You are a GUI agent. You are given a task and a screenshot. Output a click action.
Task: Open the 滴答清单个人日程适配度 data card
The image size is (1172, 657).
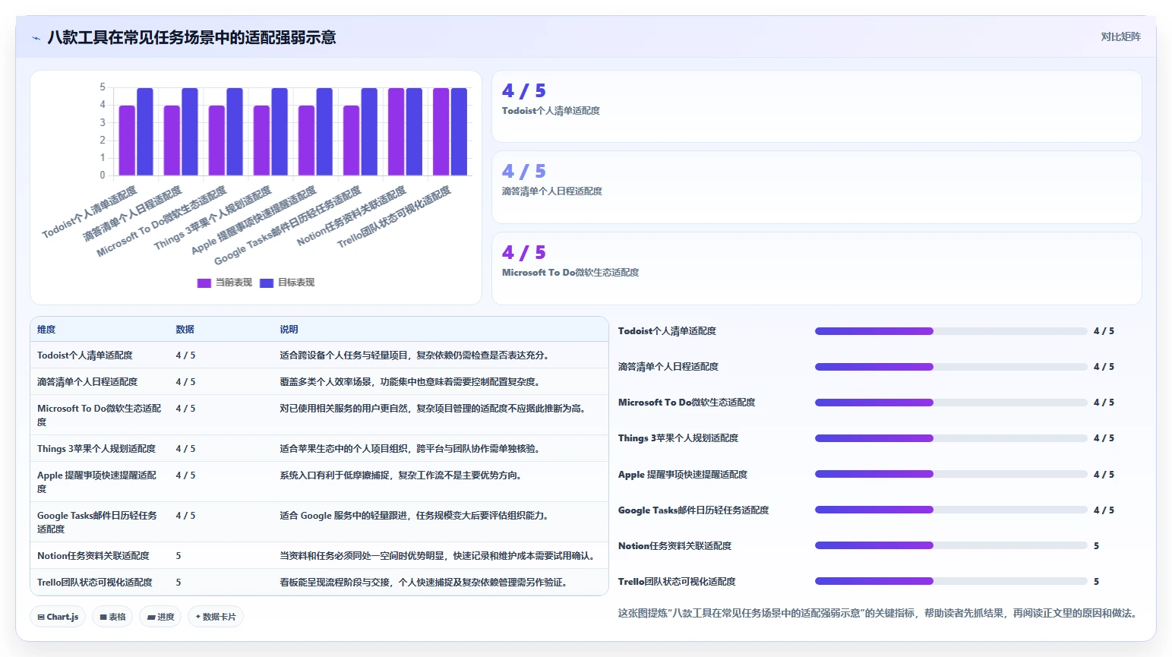point(817,188)
